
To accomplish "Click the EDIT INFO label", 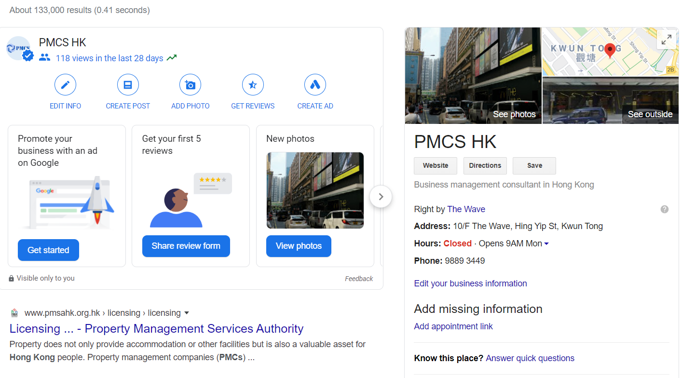I will click(x=65, y=106).
